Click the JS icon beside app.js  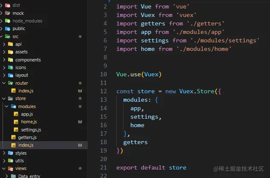pos(16,114)
